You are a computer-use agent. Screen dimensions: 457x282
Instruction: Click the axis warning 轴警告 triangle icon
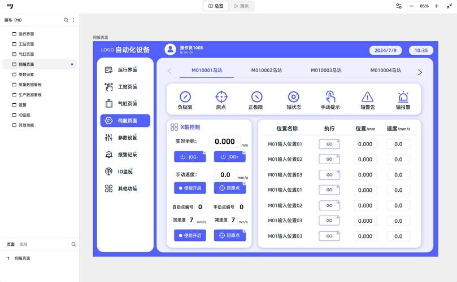click(367, 97)
